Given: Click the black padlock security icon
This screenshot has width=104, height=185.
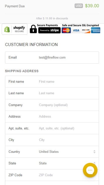Looking at the screenshot, I should 33,29.
